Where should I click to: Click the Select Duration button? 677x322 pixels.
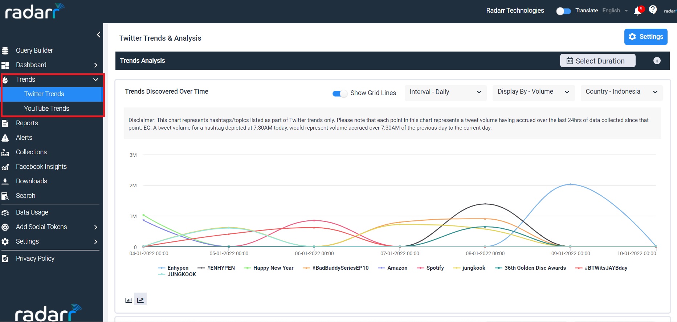[x=598, y=61]
